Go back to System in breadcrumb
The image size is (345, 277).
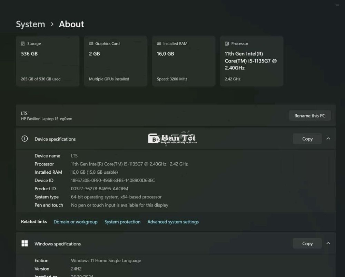click(30, 24)
